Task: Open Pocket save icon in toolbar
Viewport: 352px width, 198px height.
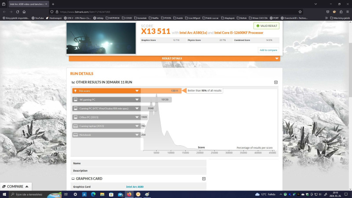Action: pyautogui.click(x=328, y=12)
